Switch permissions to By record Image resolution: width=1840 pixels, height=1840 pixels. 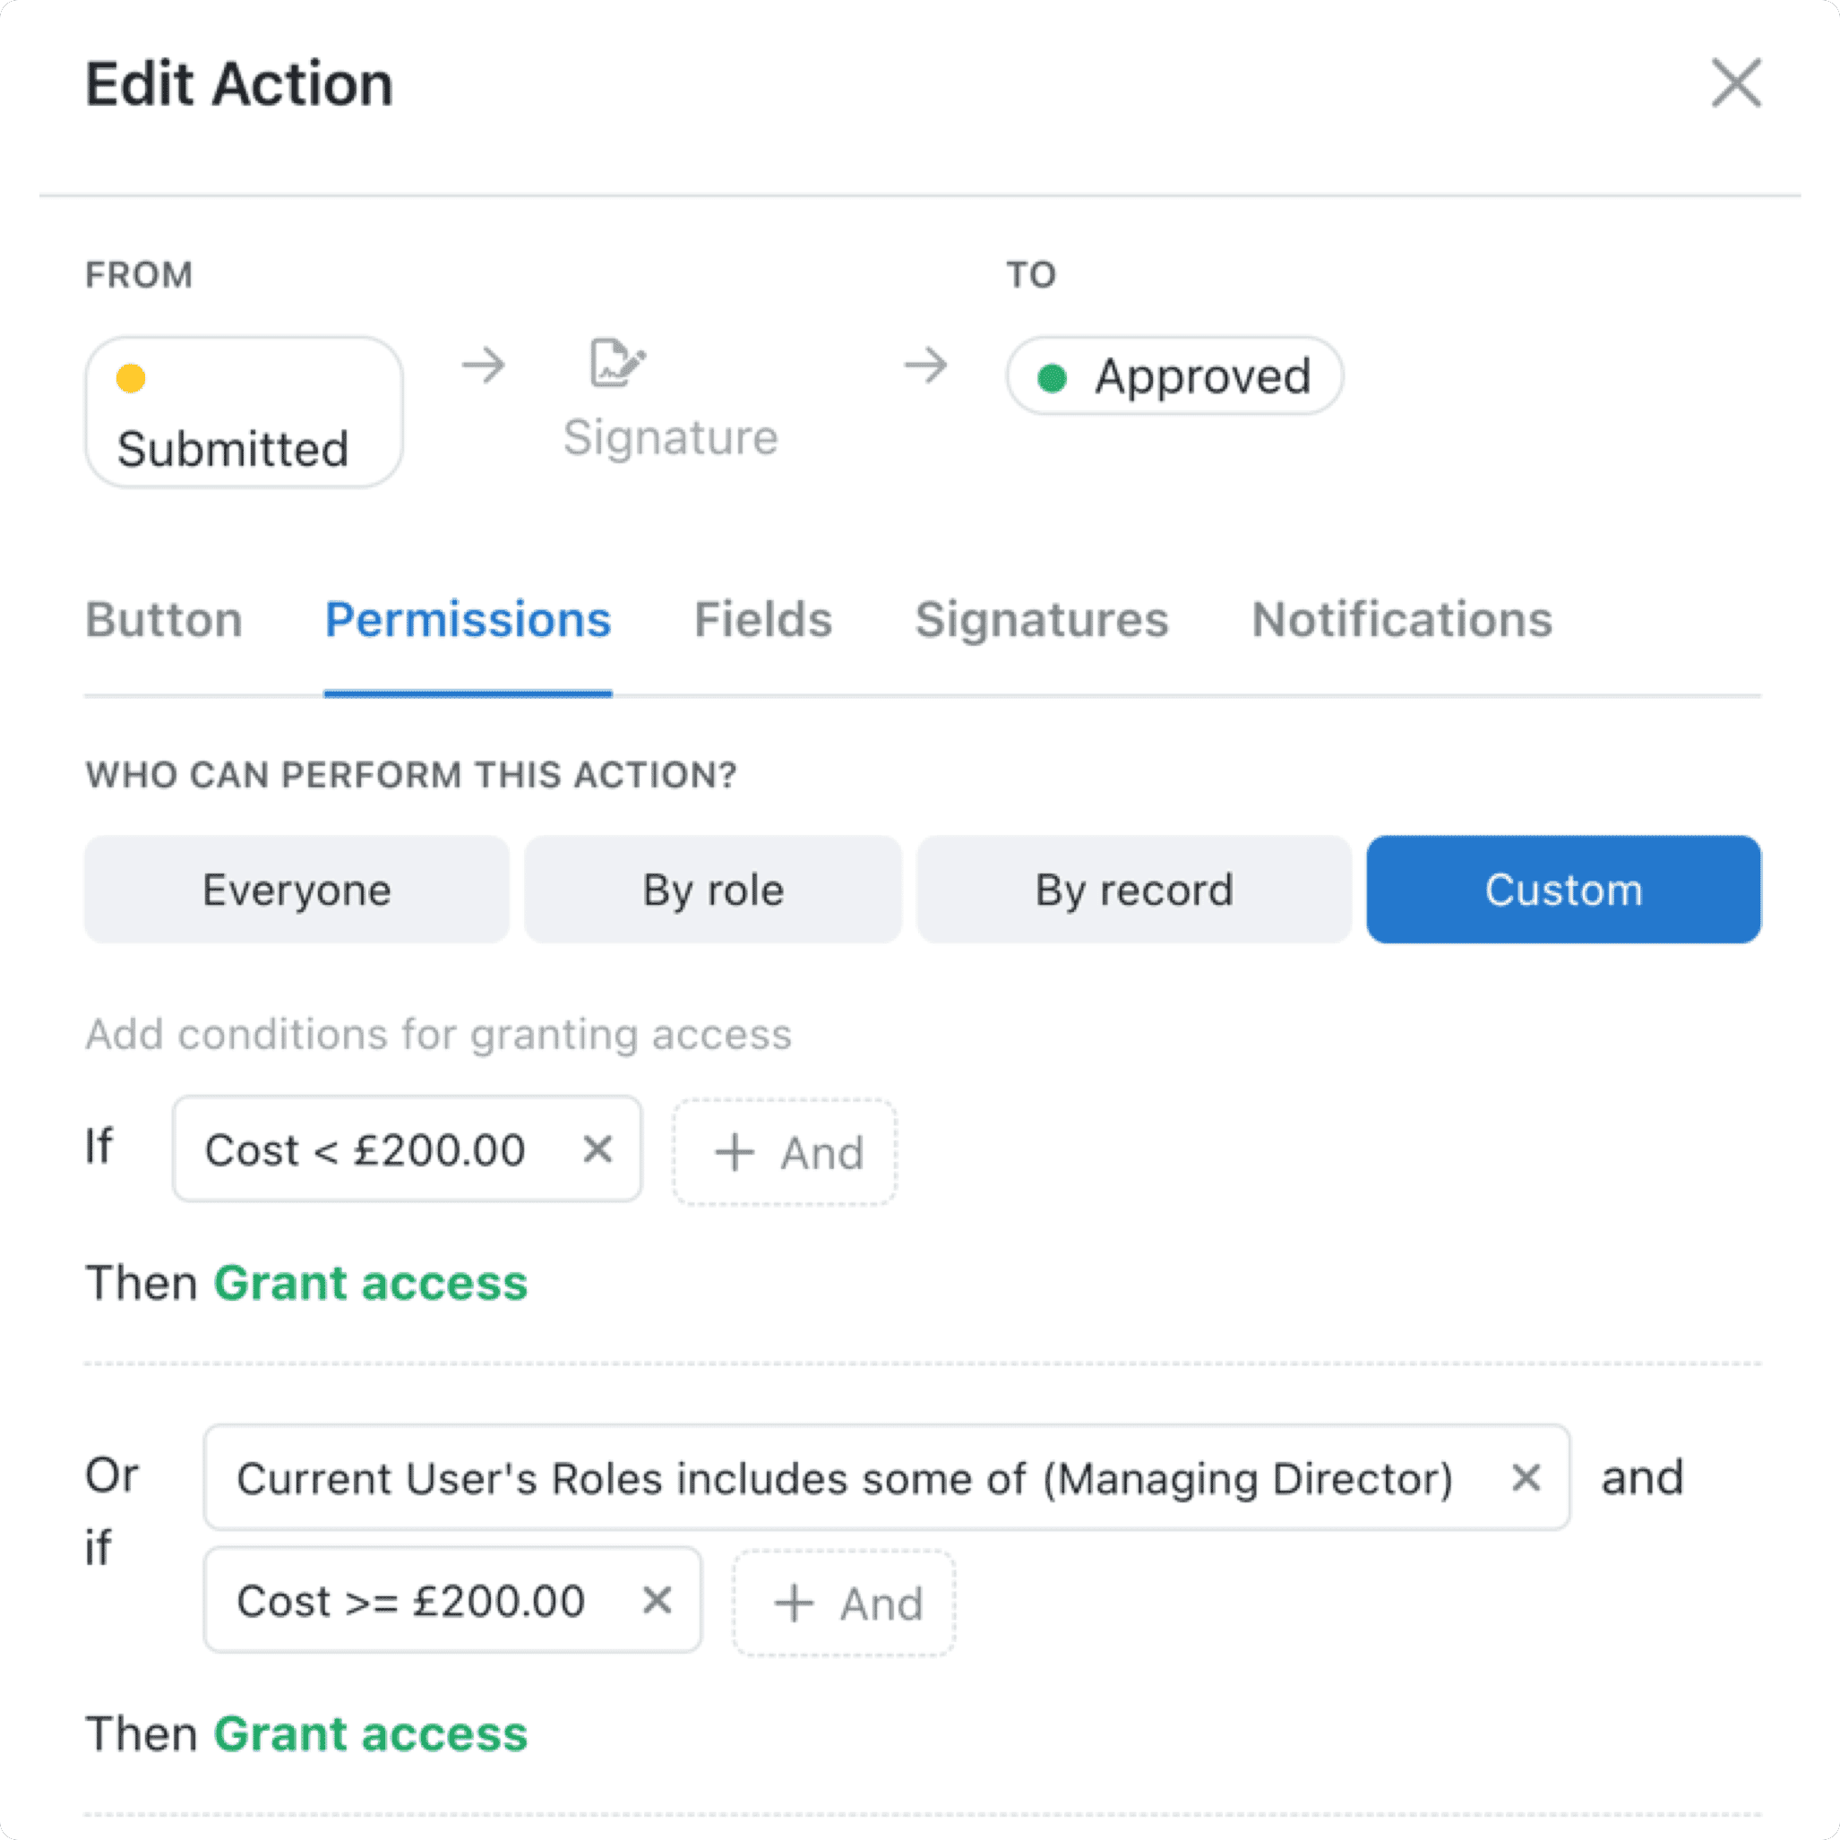pos(1133,890)
